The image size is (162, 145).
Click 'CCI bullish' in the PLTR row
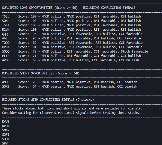click(131, 56)
